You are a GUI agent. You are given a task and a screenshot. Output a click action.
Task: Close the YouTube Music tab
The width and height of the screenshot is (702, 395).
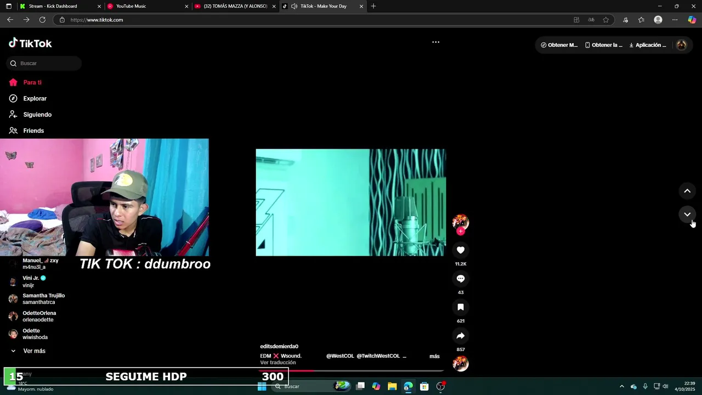(x=186, y=6)
